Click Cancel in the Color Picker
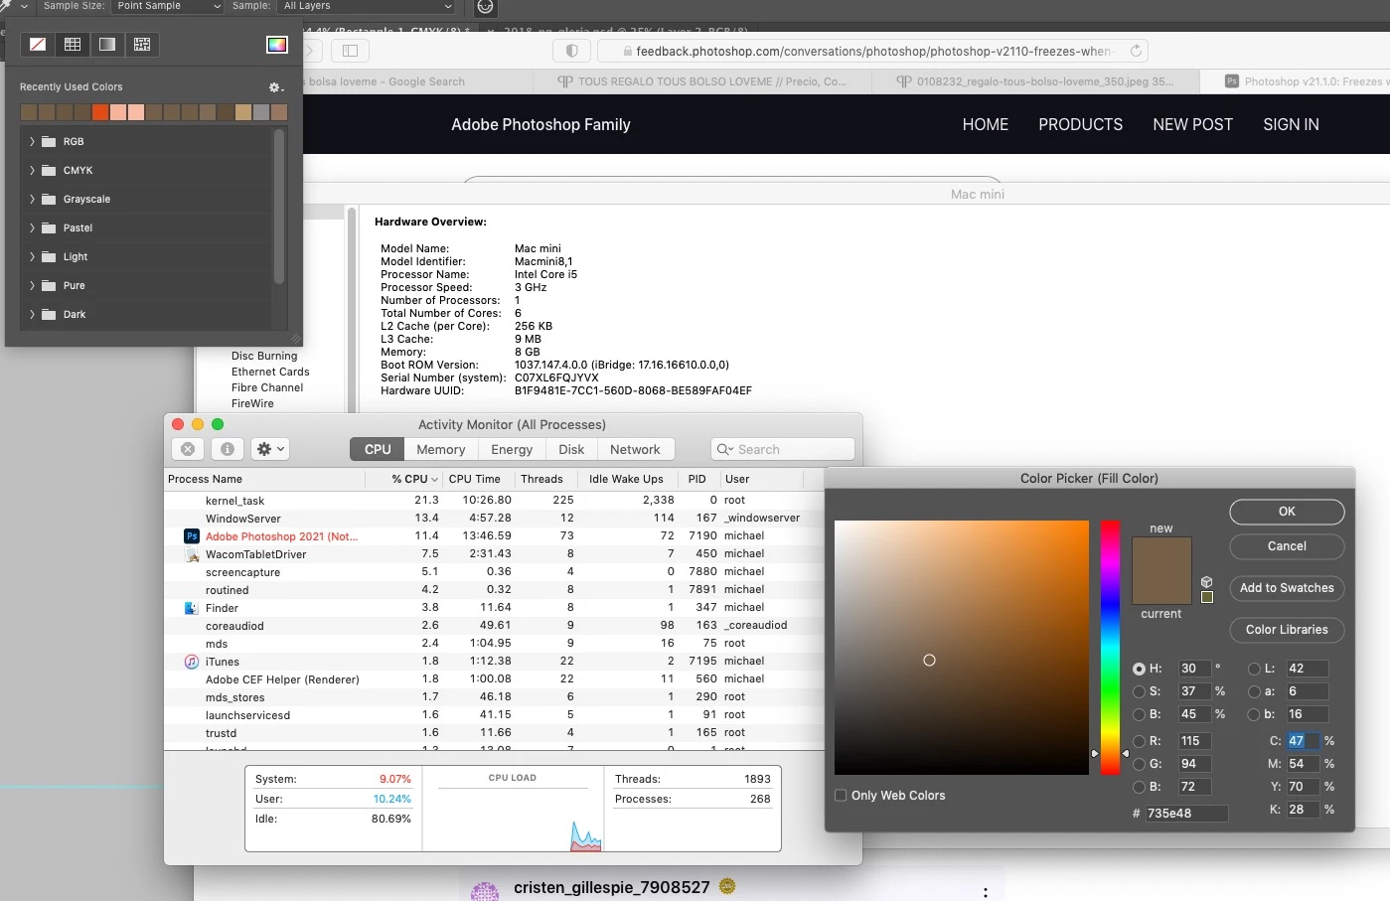 pos(1287,546)
